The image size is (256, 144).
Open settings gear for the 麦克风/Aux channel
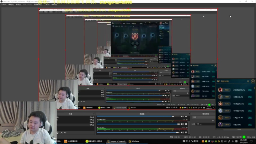[x=186, y=132]
